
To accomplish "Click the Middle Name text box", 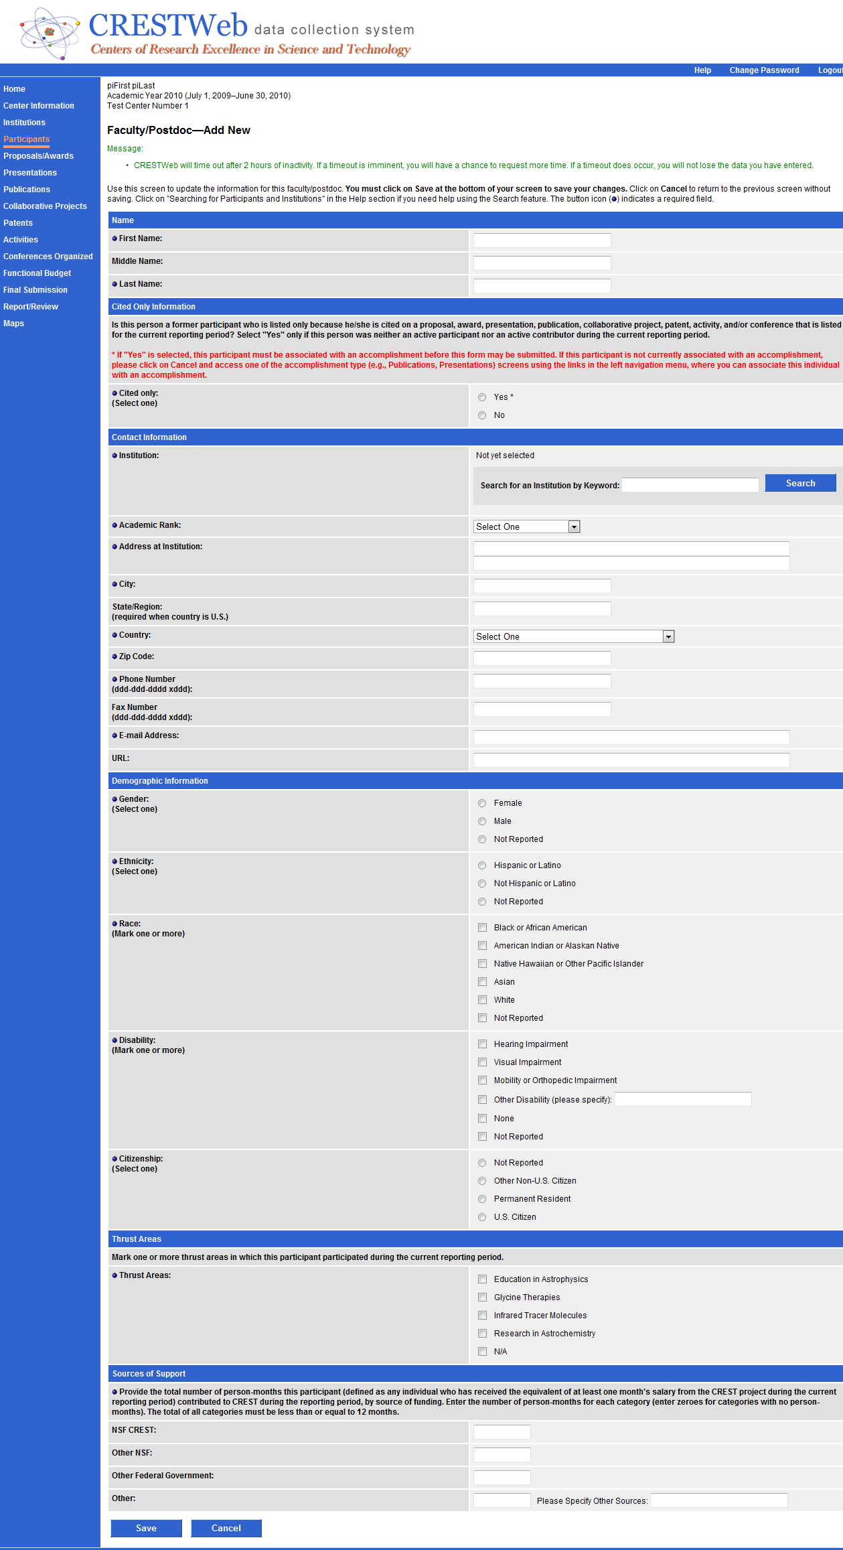I will [542, 263].
